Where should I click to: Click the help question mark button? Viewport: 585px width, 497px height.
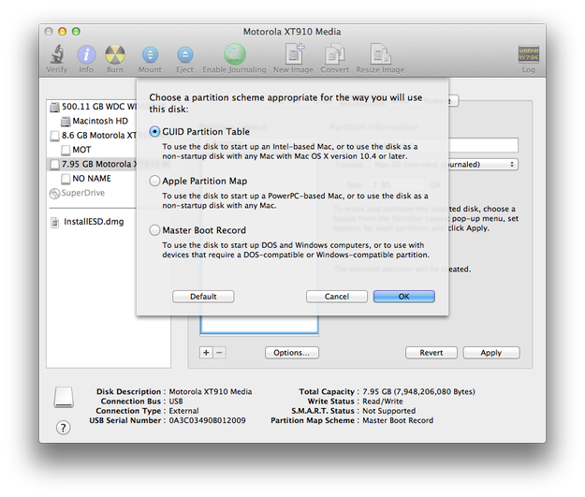63,428
